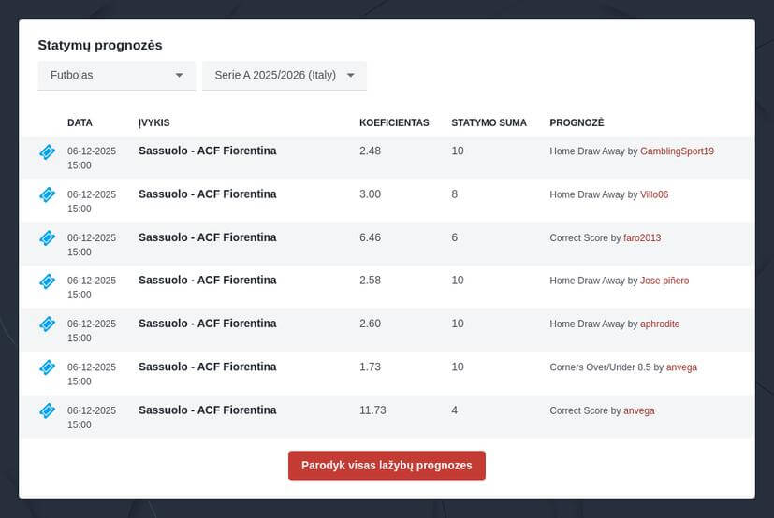Open the Futbolas sport dropdown
The width and height of the screenshot is (774, 518).
click(x=116, y=76)
